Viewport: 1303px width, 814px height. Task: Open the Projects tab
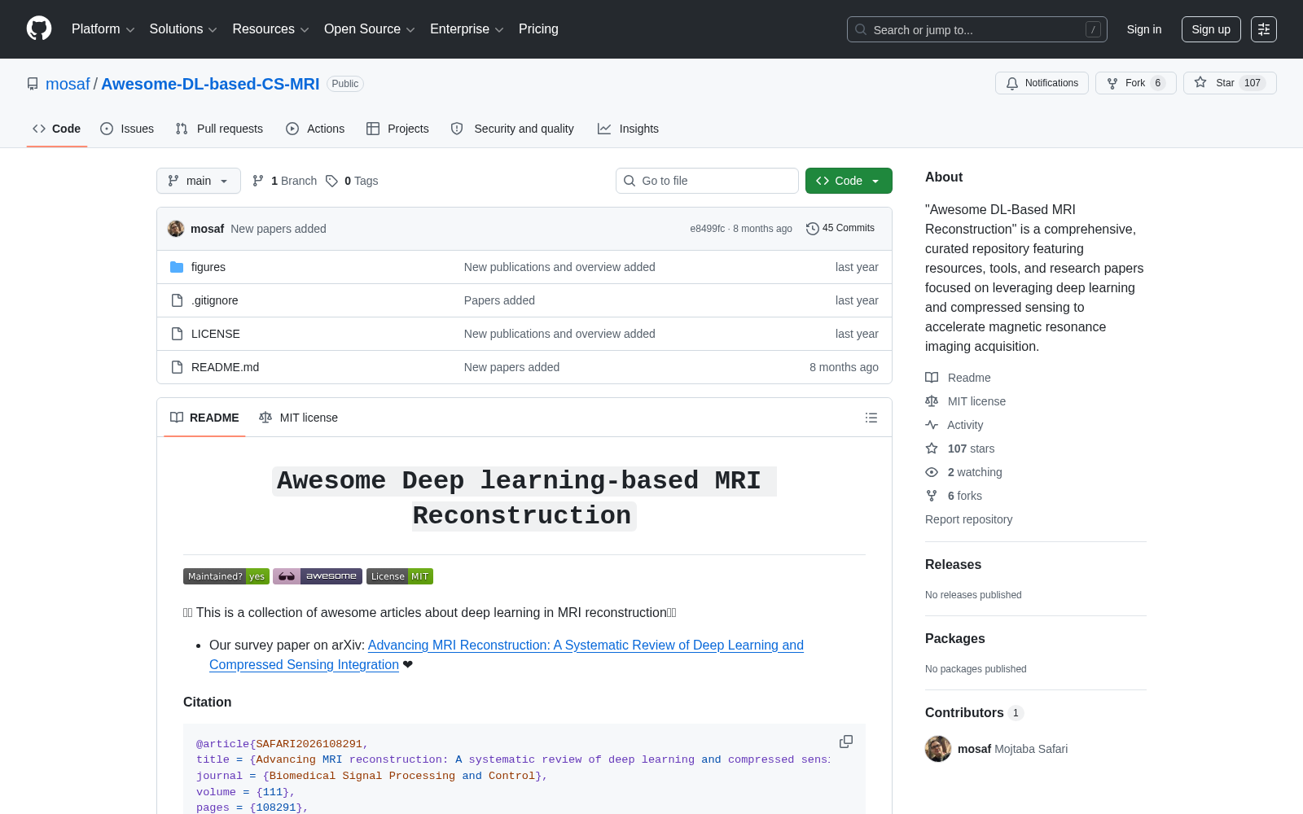click(x=397, y=129)
